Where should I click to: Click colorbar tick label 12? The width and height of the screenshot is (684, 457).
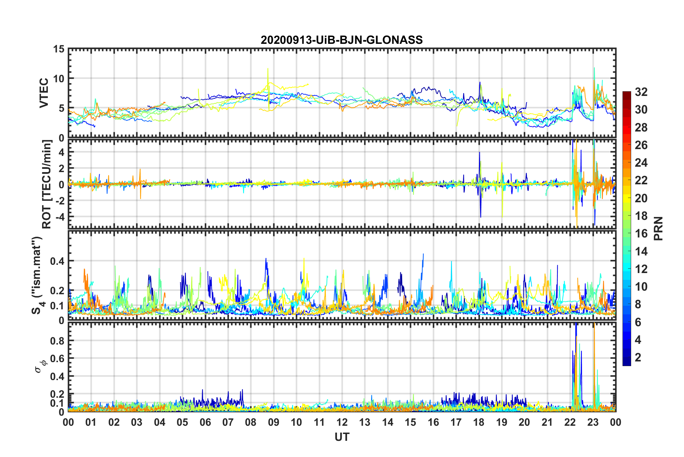tap(641, 269)
